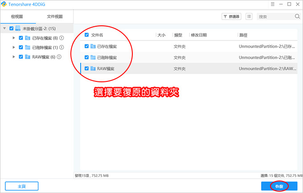Sort by 路徑 column header
This screenshot has height=193, width=303.
(243, 35)
